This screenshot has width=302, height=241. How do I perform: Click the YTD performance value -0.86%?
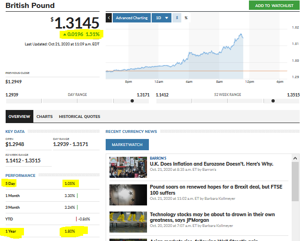(84, 219)
